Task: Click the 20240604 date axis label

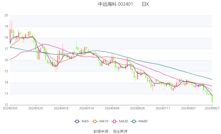Action: tap(112, 108)
